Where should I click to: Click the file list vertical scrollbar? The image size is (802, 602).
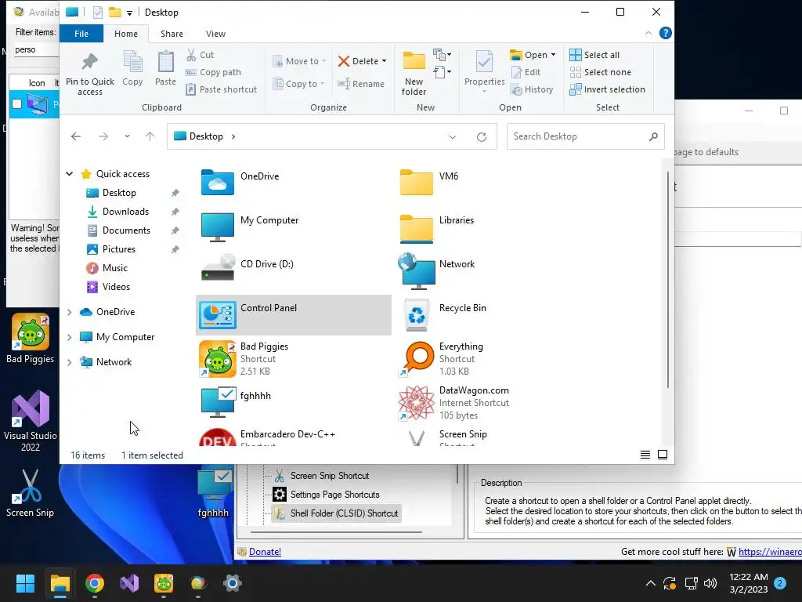pos(667,280)
